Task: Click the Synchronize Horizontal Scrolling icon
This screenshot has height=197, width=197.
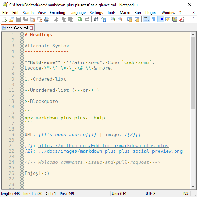Action: point(137,19)
